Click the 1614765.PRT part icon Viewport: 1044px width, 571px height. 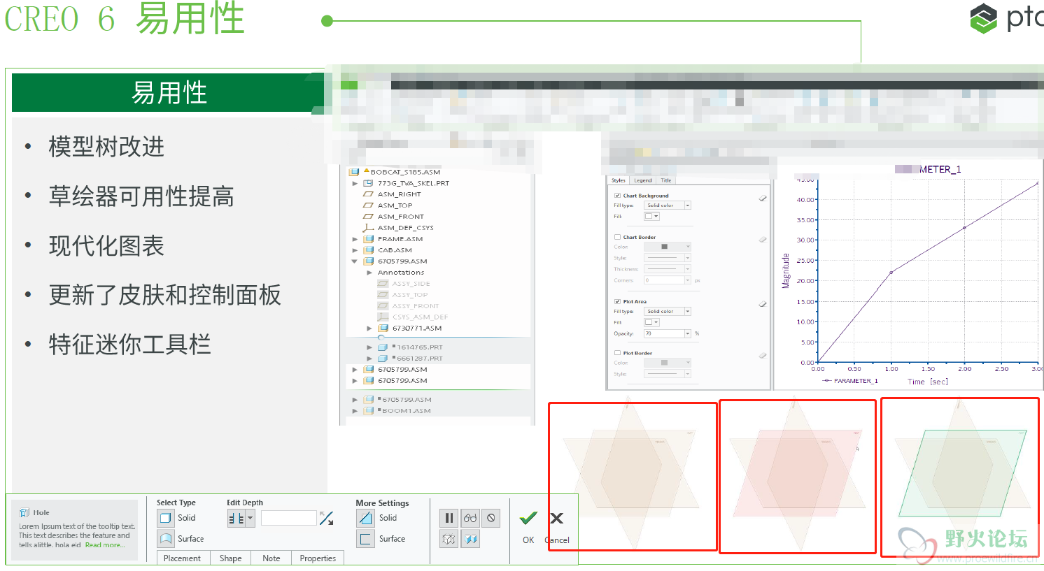pyautogui.click(x=383, y=347)
